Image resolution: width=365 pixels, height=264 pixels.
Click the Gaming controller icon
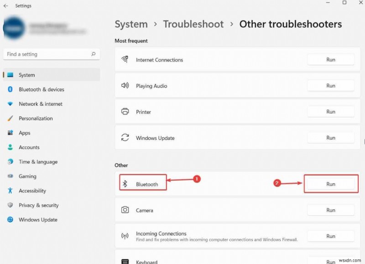[x=10, y=176]
